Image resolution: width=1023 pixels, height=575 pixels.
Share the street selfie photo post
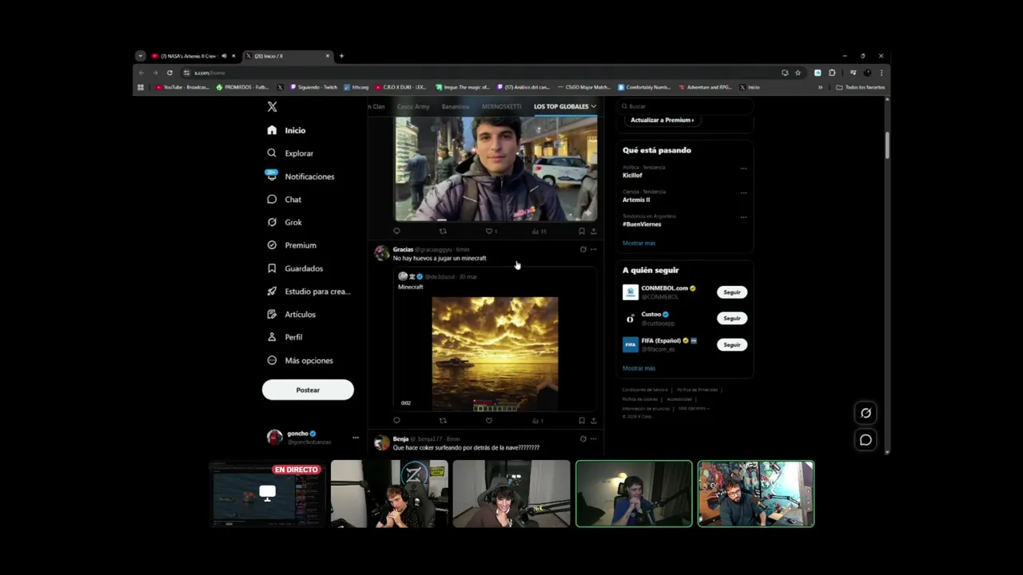pos(593,232)
